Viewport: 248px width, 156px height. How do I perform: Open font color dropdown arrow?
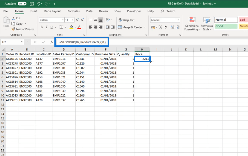point(83,27)
